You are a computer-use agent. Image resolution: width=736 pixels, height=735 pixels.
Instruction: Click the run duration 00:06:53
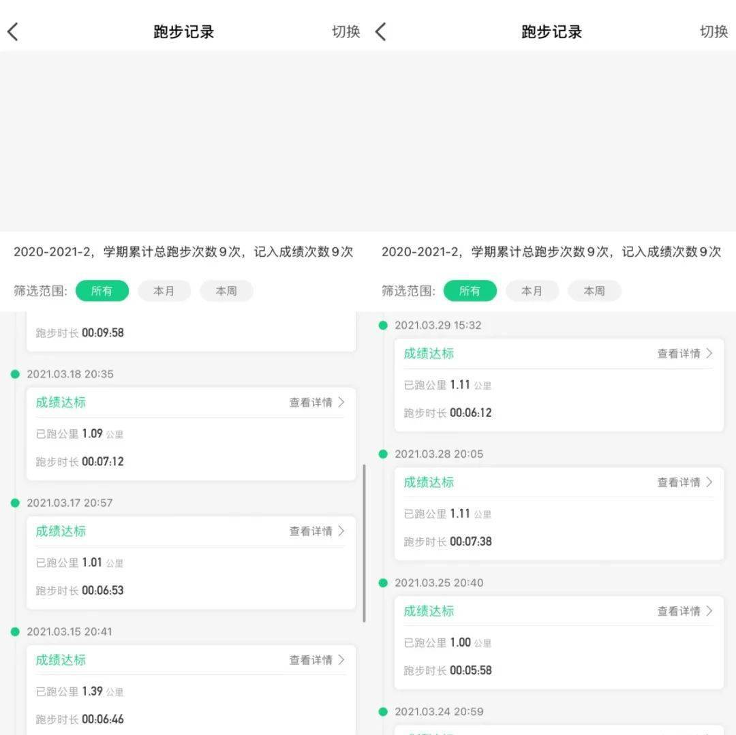pos(103,591)
